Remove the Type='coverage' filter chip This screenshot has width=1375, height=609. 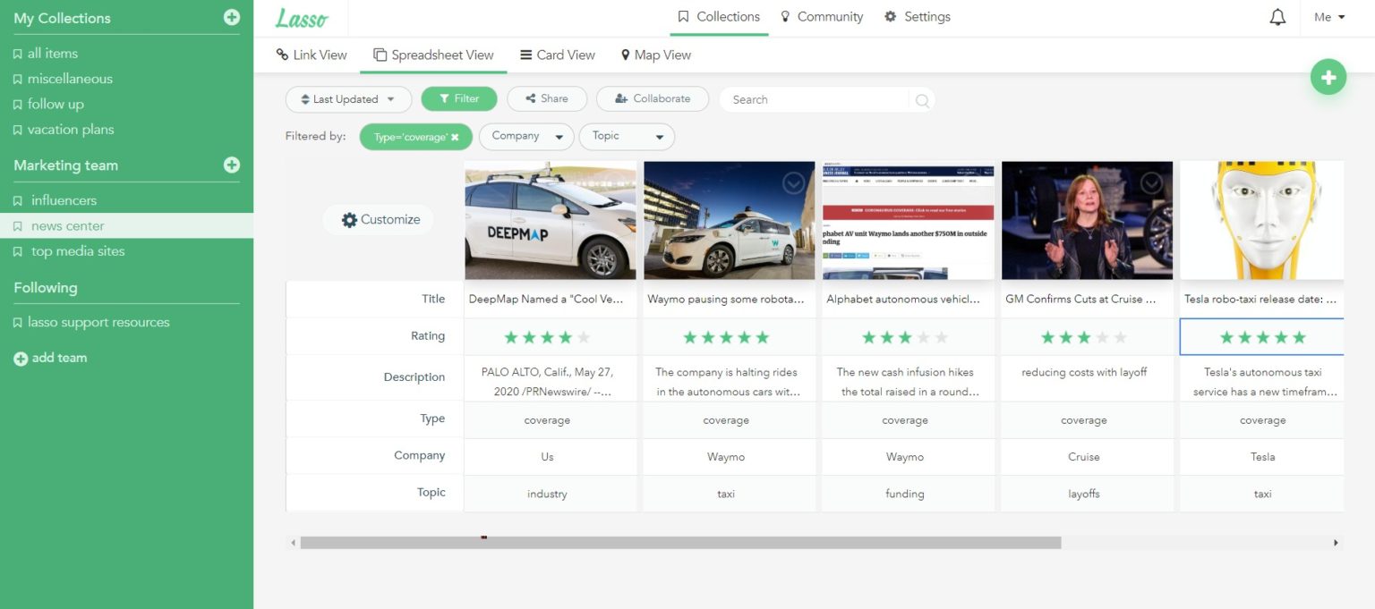455,137
